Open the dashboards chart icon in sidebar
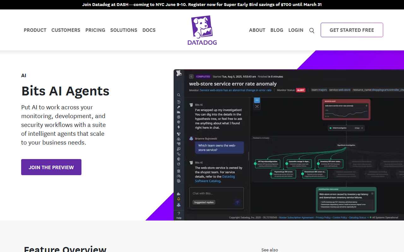 click(x=179, y=112)
